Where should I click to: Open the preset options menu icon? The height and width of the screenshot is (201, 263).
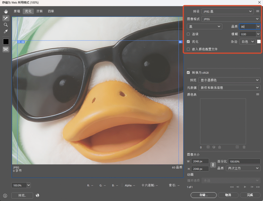pyautogui.click(x=258, y=11)
